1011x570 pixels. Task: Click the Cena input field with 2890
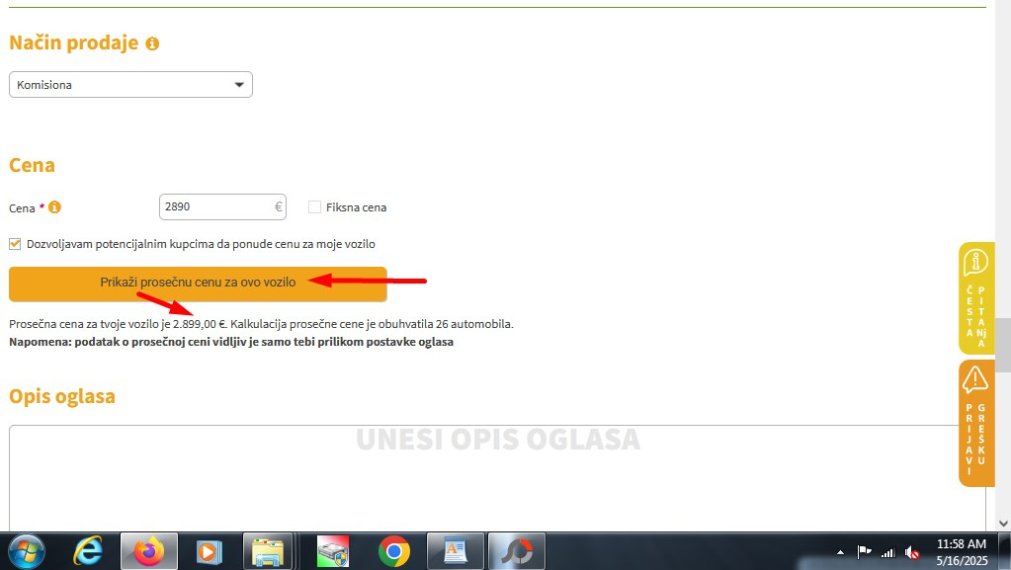[222, 207]
